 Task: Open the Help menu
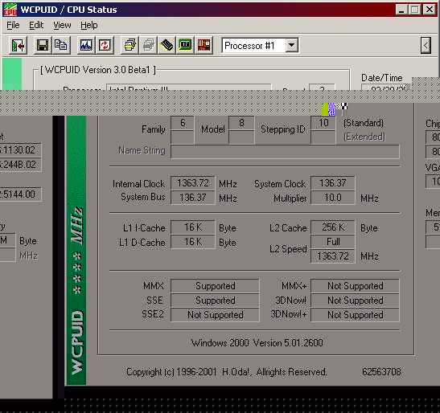click(x=89, y=25)
